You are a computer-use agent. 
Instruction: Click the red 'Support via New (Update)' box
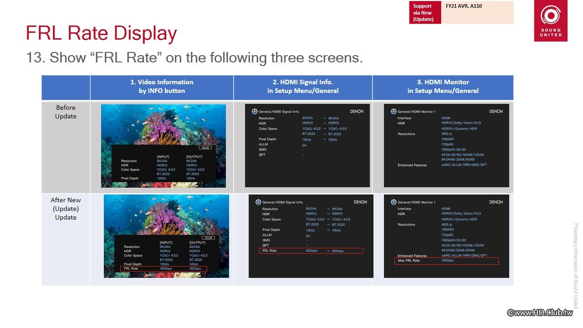[425, 13]
